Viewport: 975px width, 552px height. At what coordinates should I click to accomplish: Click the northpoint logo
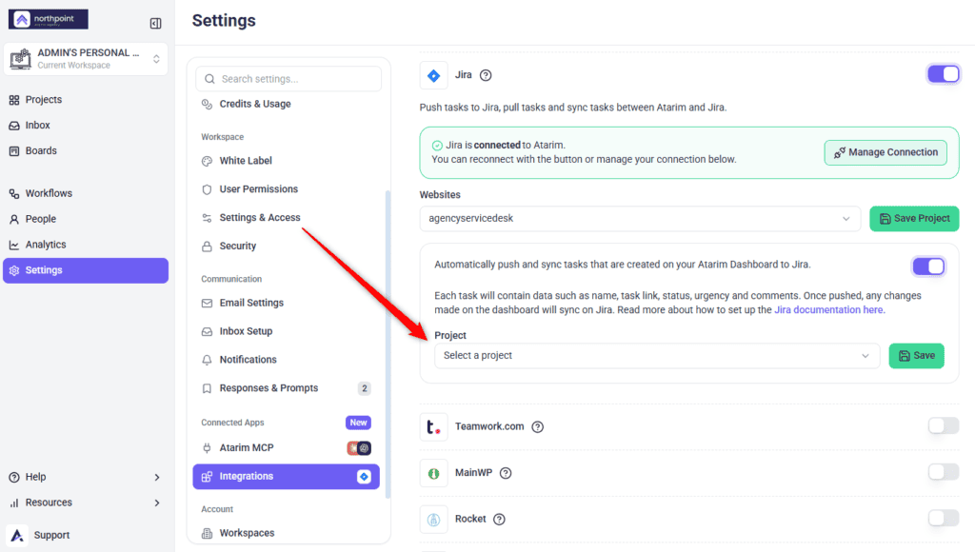[49, 19]
